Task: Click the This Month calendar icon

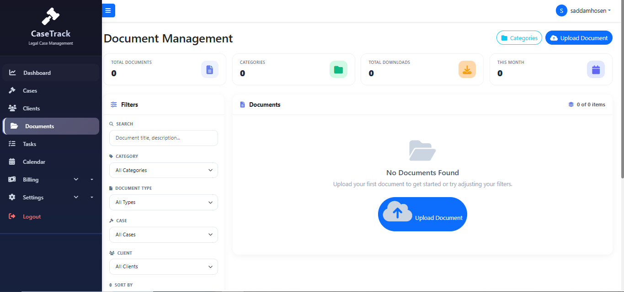Action: tap(596, 69)
